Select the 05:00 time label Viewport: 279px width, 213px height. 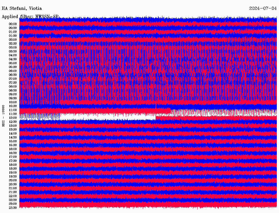(13, 63)
